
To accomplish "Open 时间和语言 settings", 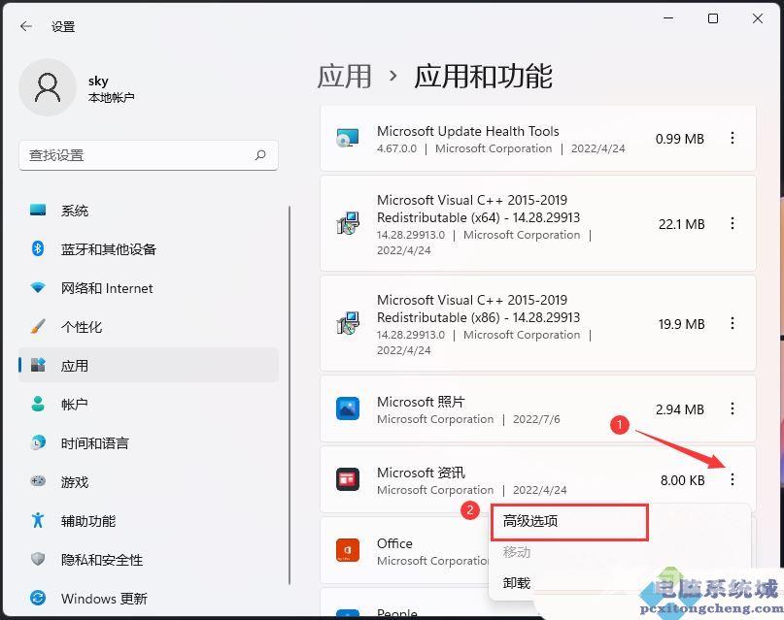I will pos(148,442).
